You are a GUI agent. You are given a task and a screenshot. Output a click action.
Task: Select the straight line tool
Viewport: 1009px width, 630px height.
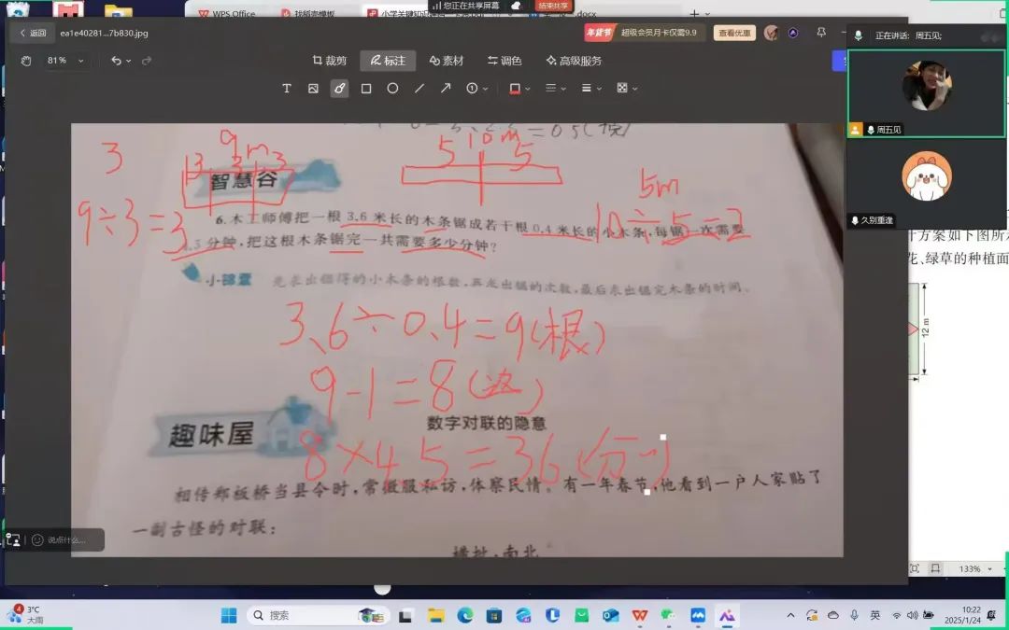[419, 89]
